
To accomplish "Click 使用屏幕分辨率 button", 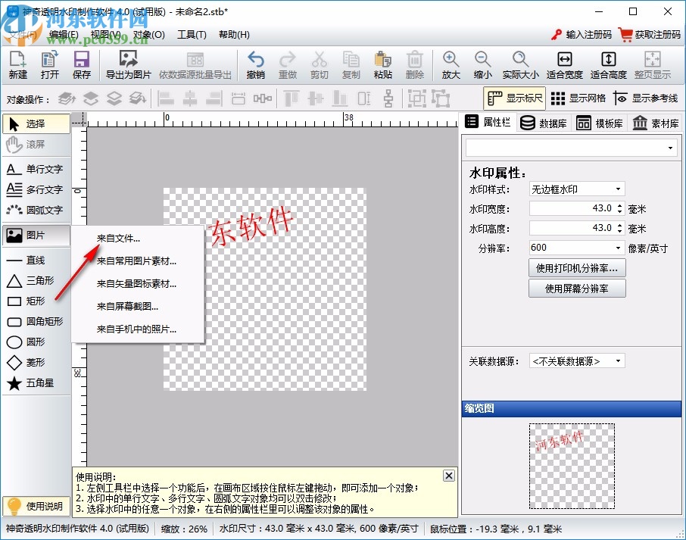I will tap(577, 289).
